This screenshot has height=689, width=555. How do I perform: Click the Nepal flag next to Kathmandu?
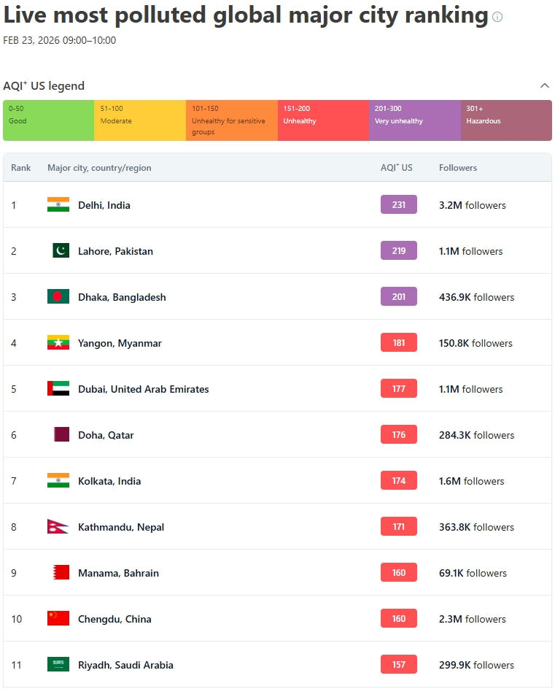click(x=58, y=526)
